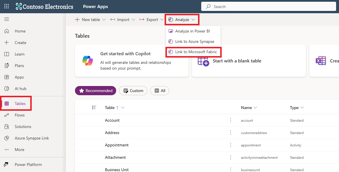The height and width of the screenshot is (172, 339).
Task: Open the Name column dropdown
Action: point(255,108)
